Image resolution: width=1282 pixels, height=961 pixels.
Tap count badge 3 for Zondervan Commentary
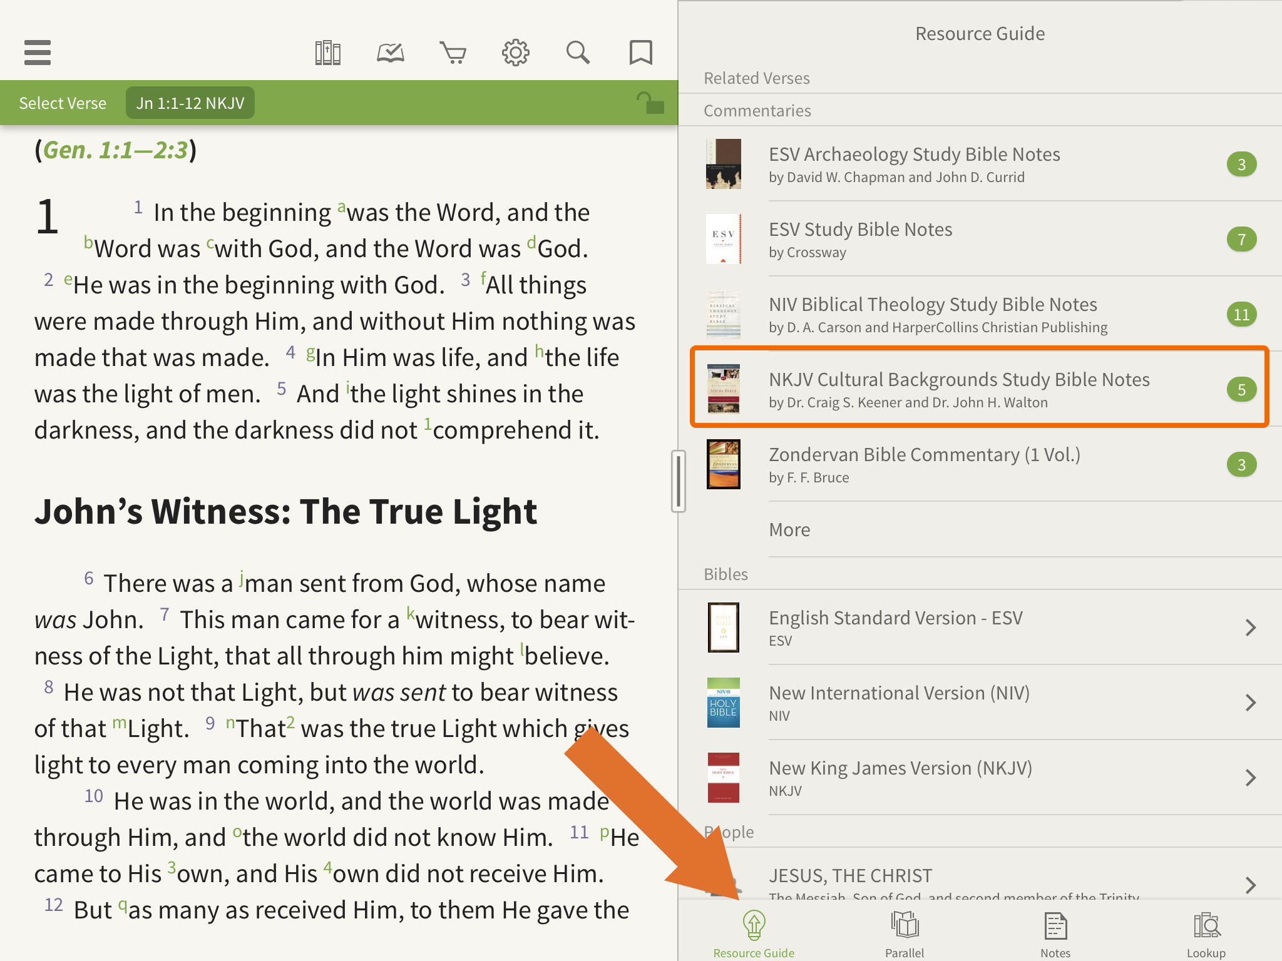1241,465
